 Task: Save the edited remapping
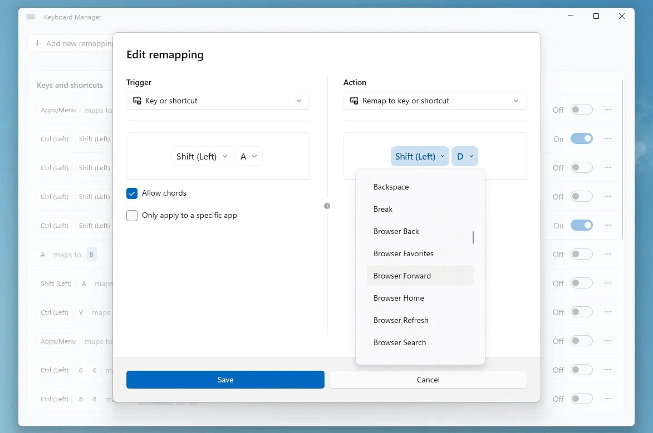pyautogui.click(x=225, y=380)
